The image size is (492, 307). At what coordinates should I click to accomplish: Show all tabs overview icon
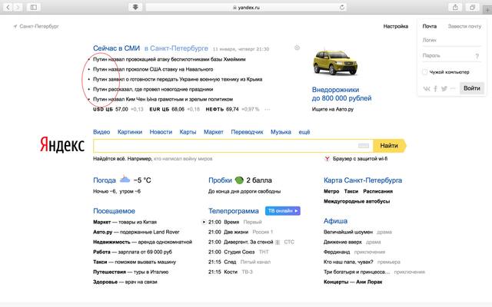click(472, 7)
